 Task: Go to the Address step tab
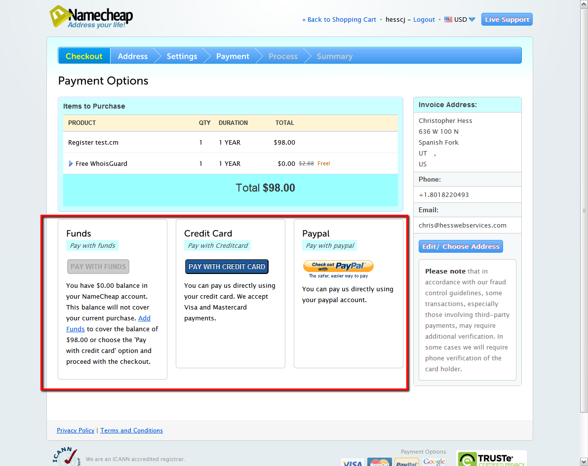click(133, 56)
